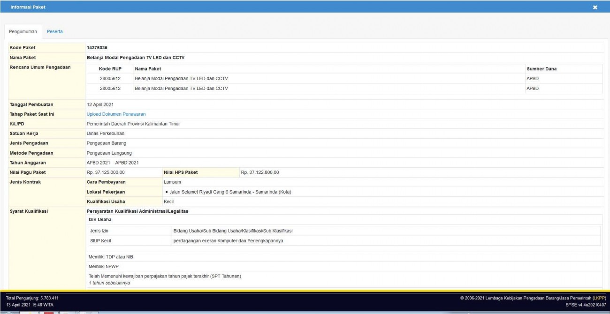
Task: Select the Pengumuman tab
Action: 23,31
